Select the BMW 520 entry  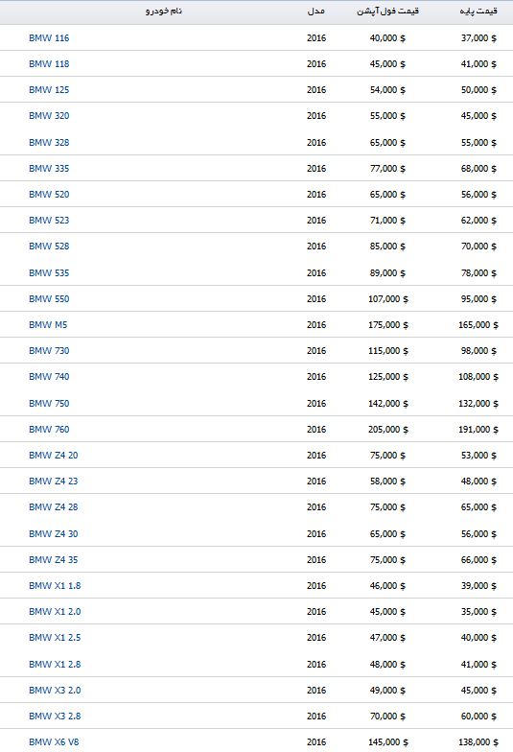coord(49,194)
